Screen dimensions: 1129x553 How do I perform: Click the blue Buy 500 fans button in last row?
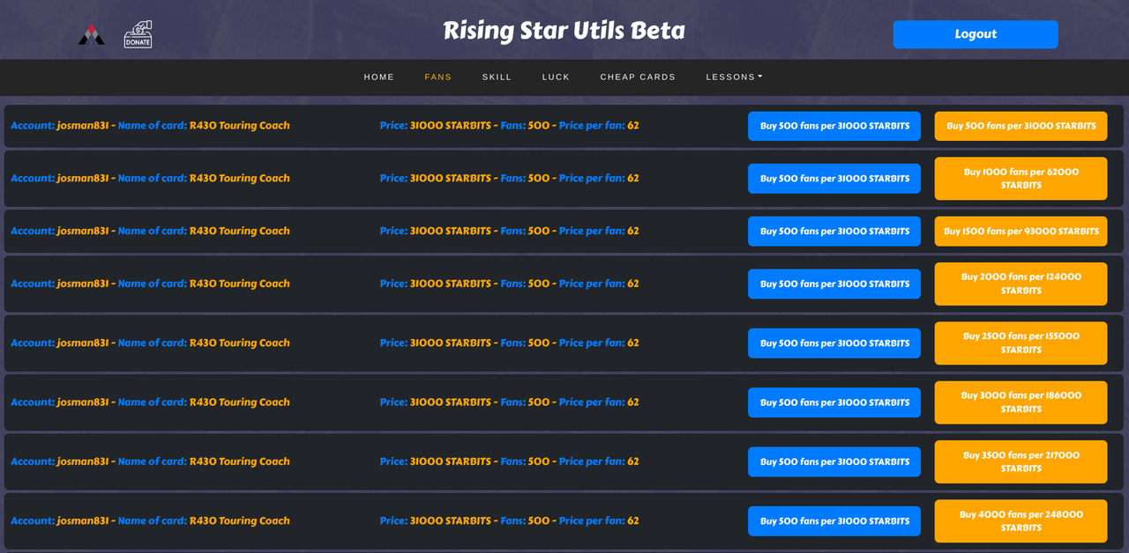pos(834,521)
